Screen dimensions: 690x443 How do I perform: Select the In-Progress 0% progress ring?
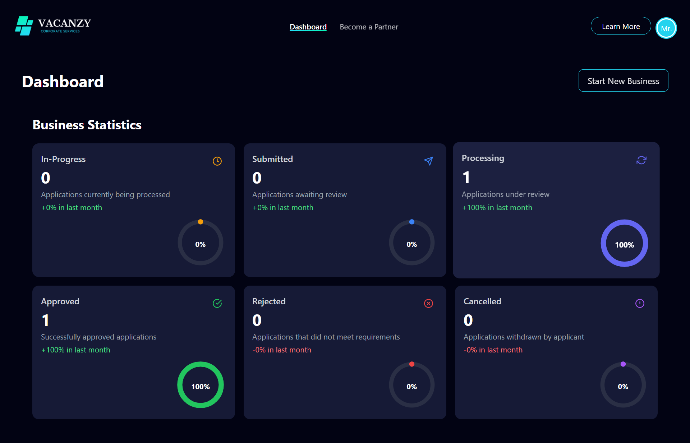tap(200, 243)
